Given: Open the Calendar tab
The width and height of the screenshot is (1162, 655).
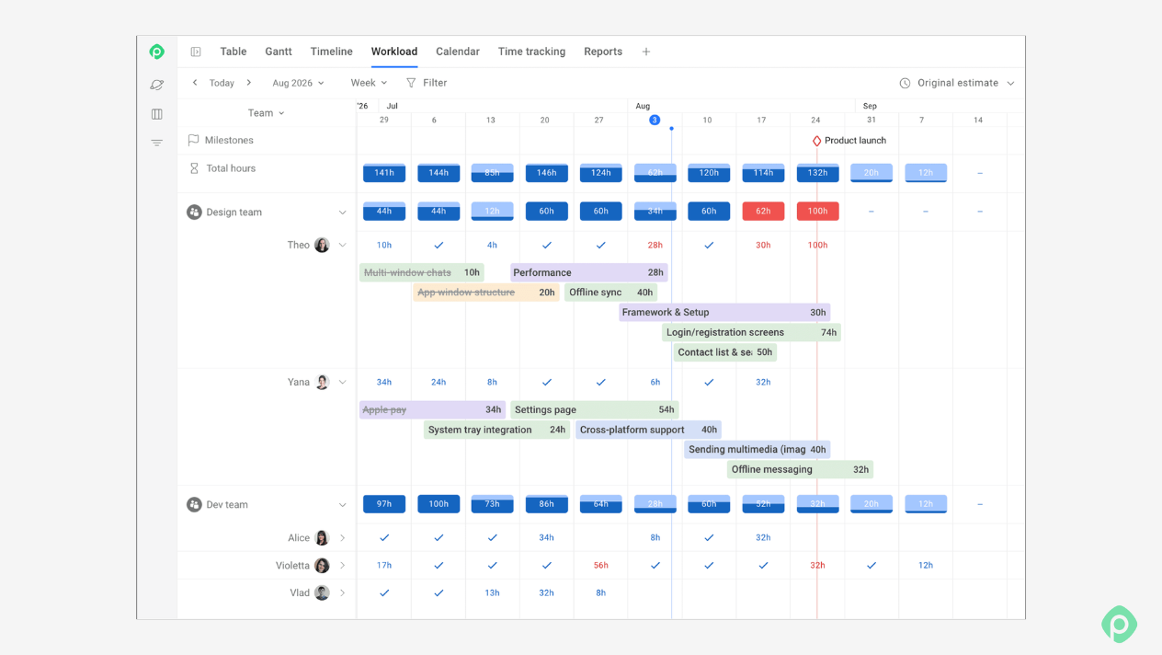Looking at the screenshot, I should click(x=458, y=52).
